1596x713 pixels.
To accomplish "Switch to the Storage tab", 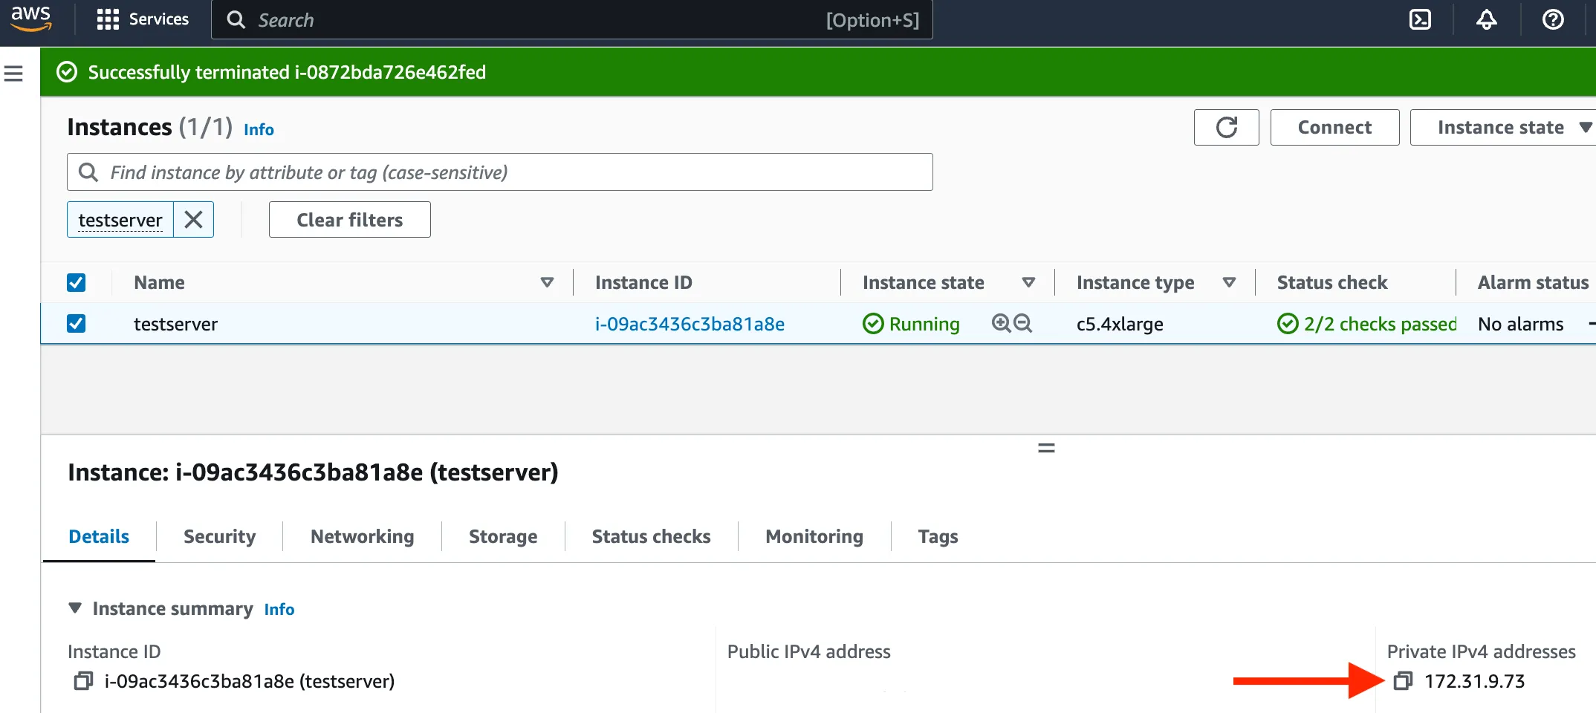I will (x=503, y=536).
